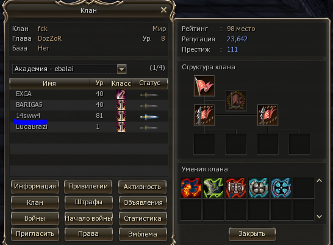333x245 pixels.
Task: Open the Информация button
Action: click(35, 187)
